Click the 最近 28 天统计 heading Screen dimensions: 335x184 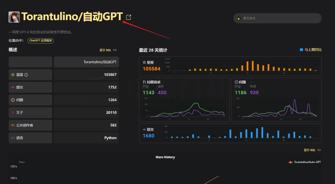pyautogui.click(x=153, y=50)
